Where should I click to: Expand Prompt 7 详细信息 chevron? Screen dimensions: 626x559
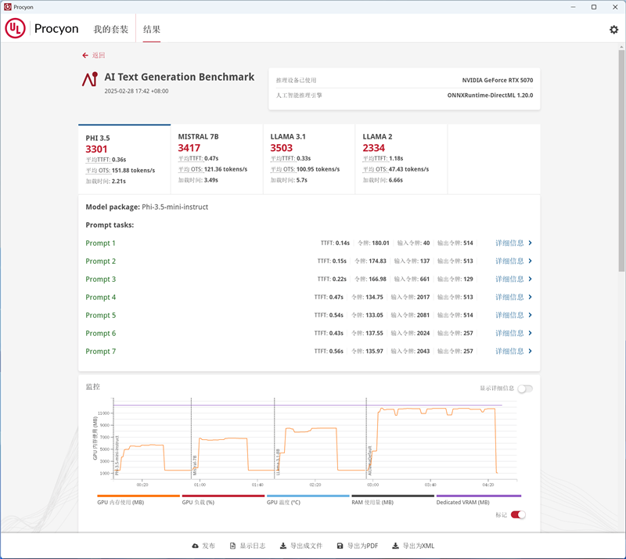pyautogui.click(x=531, y=352)
